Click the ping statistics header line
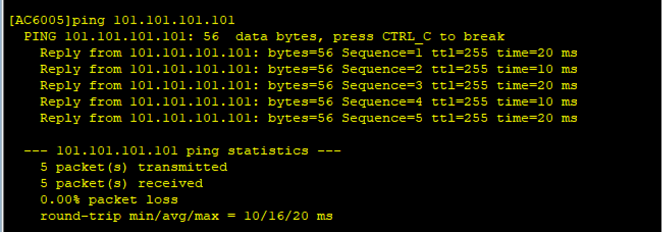Viewport: 663px width, 232px height. [x=182, y=151]
